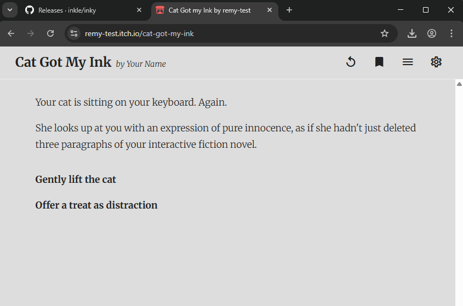
Task: Click the address bar URL field
Action: coord(219,33)
